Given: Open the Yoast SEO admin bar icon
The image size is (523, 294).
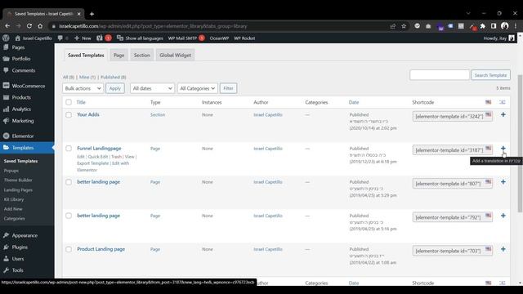Looking at the screenshot, I should click(100, 38).
